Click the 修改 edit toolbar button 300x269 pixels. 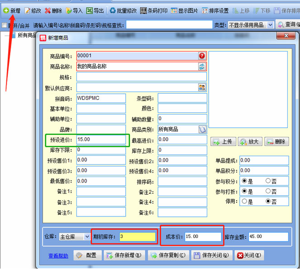[x=33, y=10]
